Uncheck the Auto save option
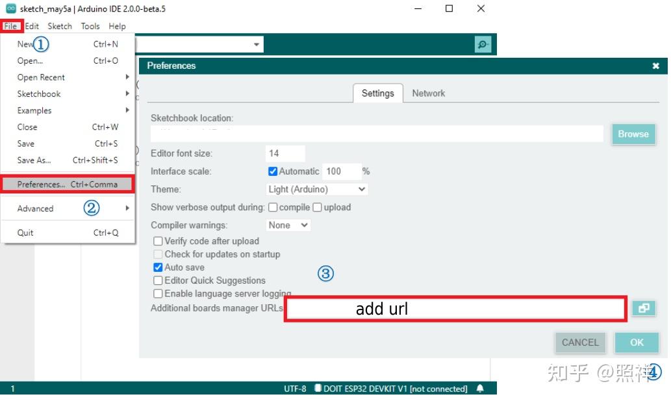Screen dimensions: 671x401 pyautogui.click(x=158, y=267)
